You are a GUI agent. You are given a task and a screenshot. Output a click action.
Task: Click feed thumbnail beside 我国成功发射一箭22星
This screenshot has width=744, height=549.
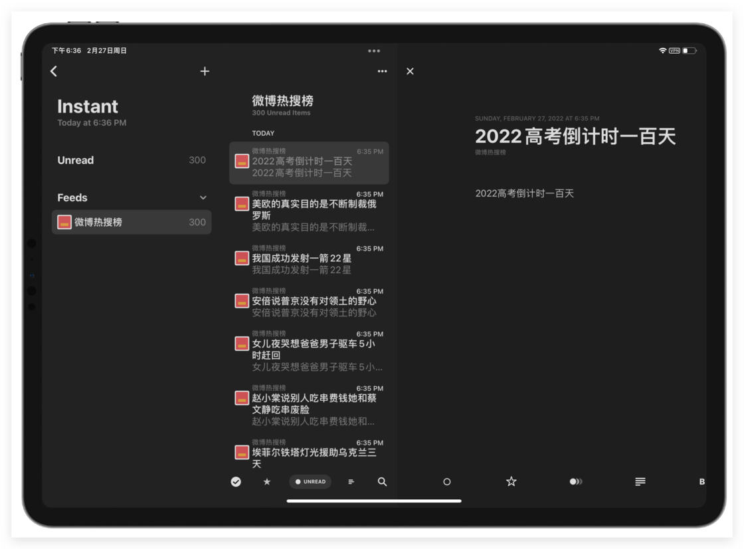[x=242, y=259]
